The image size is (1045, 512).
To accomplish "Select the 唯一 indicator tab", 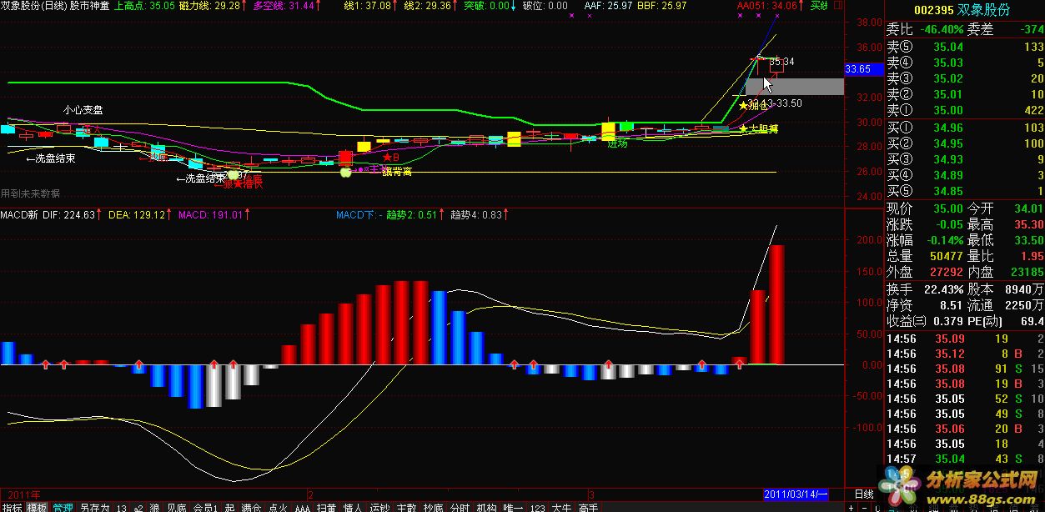I will pos(513,506).
